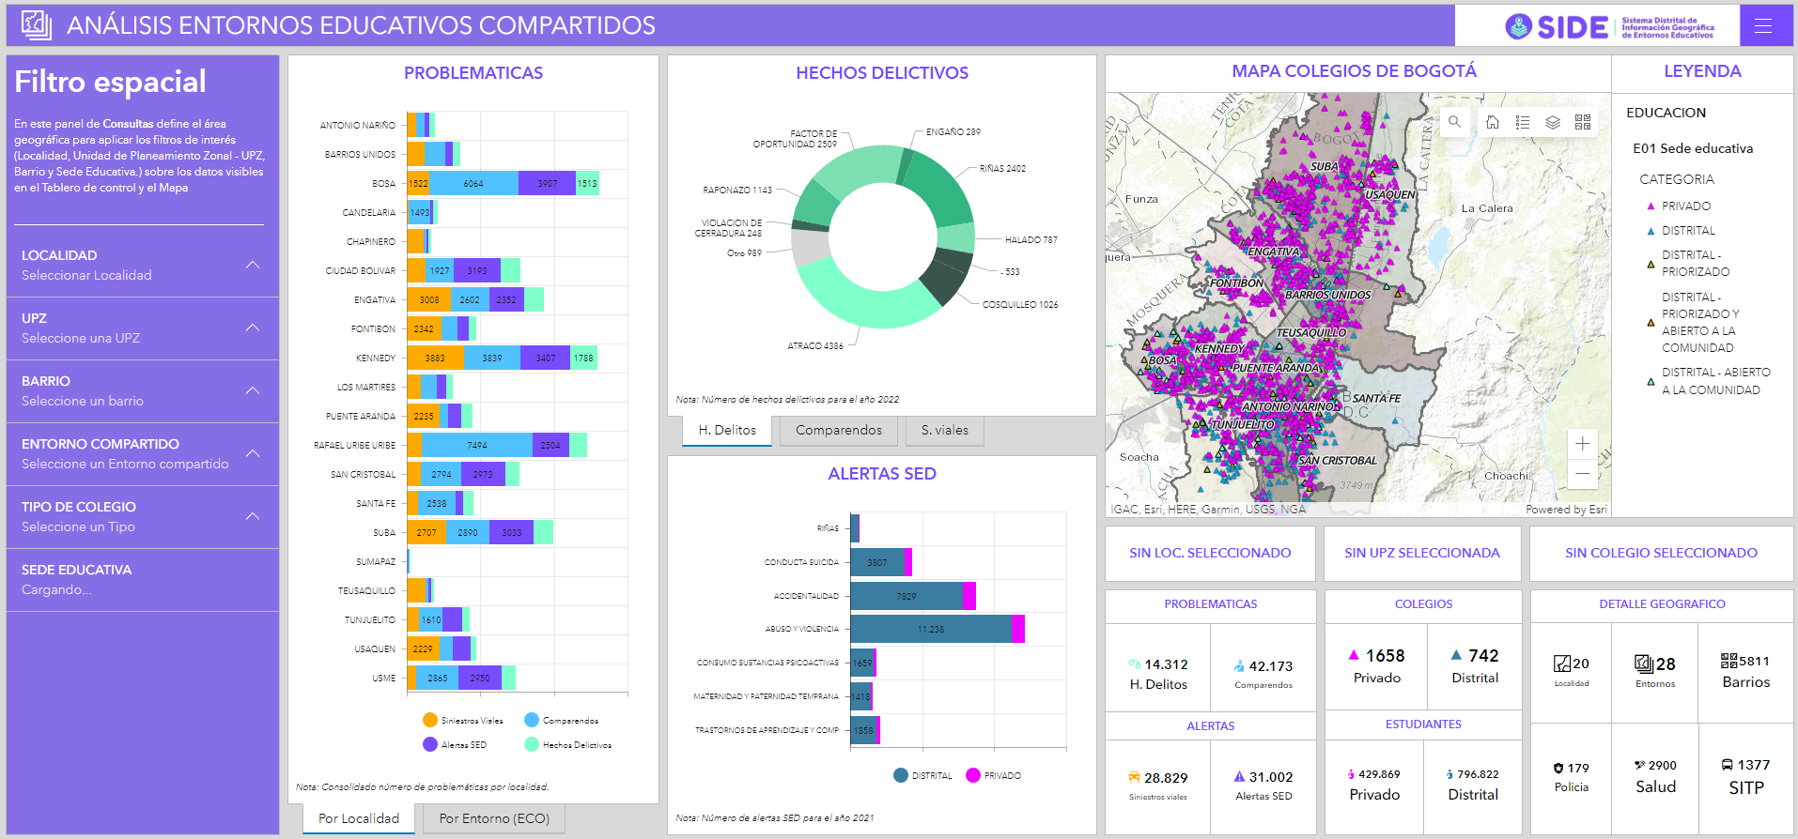Click the SIN LOC. SELECCIONADO panel
The height and width of the screenshot is (839, 1798).
coord(1210,553)
